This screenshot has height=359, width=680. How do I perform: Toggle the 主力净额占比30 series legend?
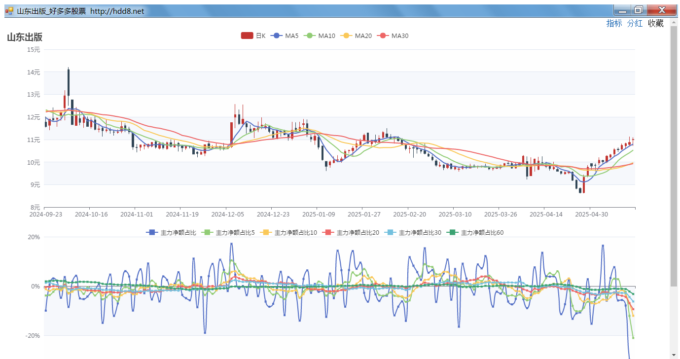pyautogui.click(x=413, y=232)
